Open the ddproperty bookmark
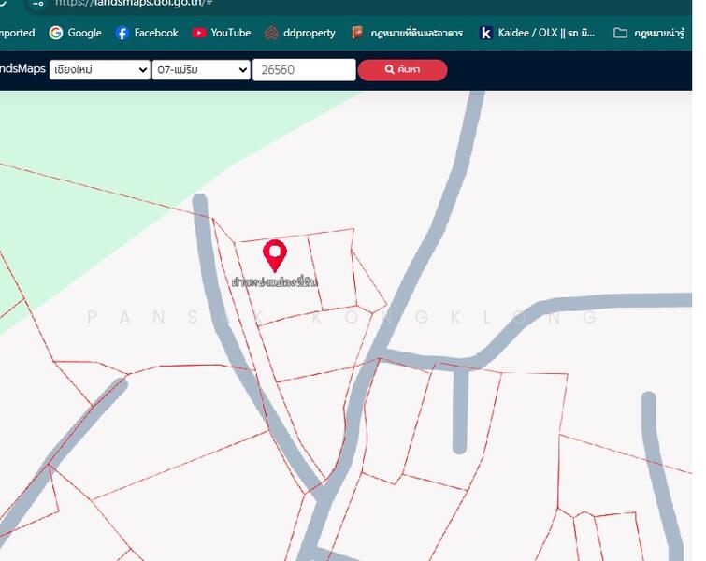The image size is (706, 561). tap(299, 33)
